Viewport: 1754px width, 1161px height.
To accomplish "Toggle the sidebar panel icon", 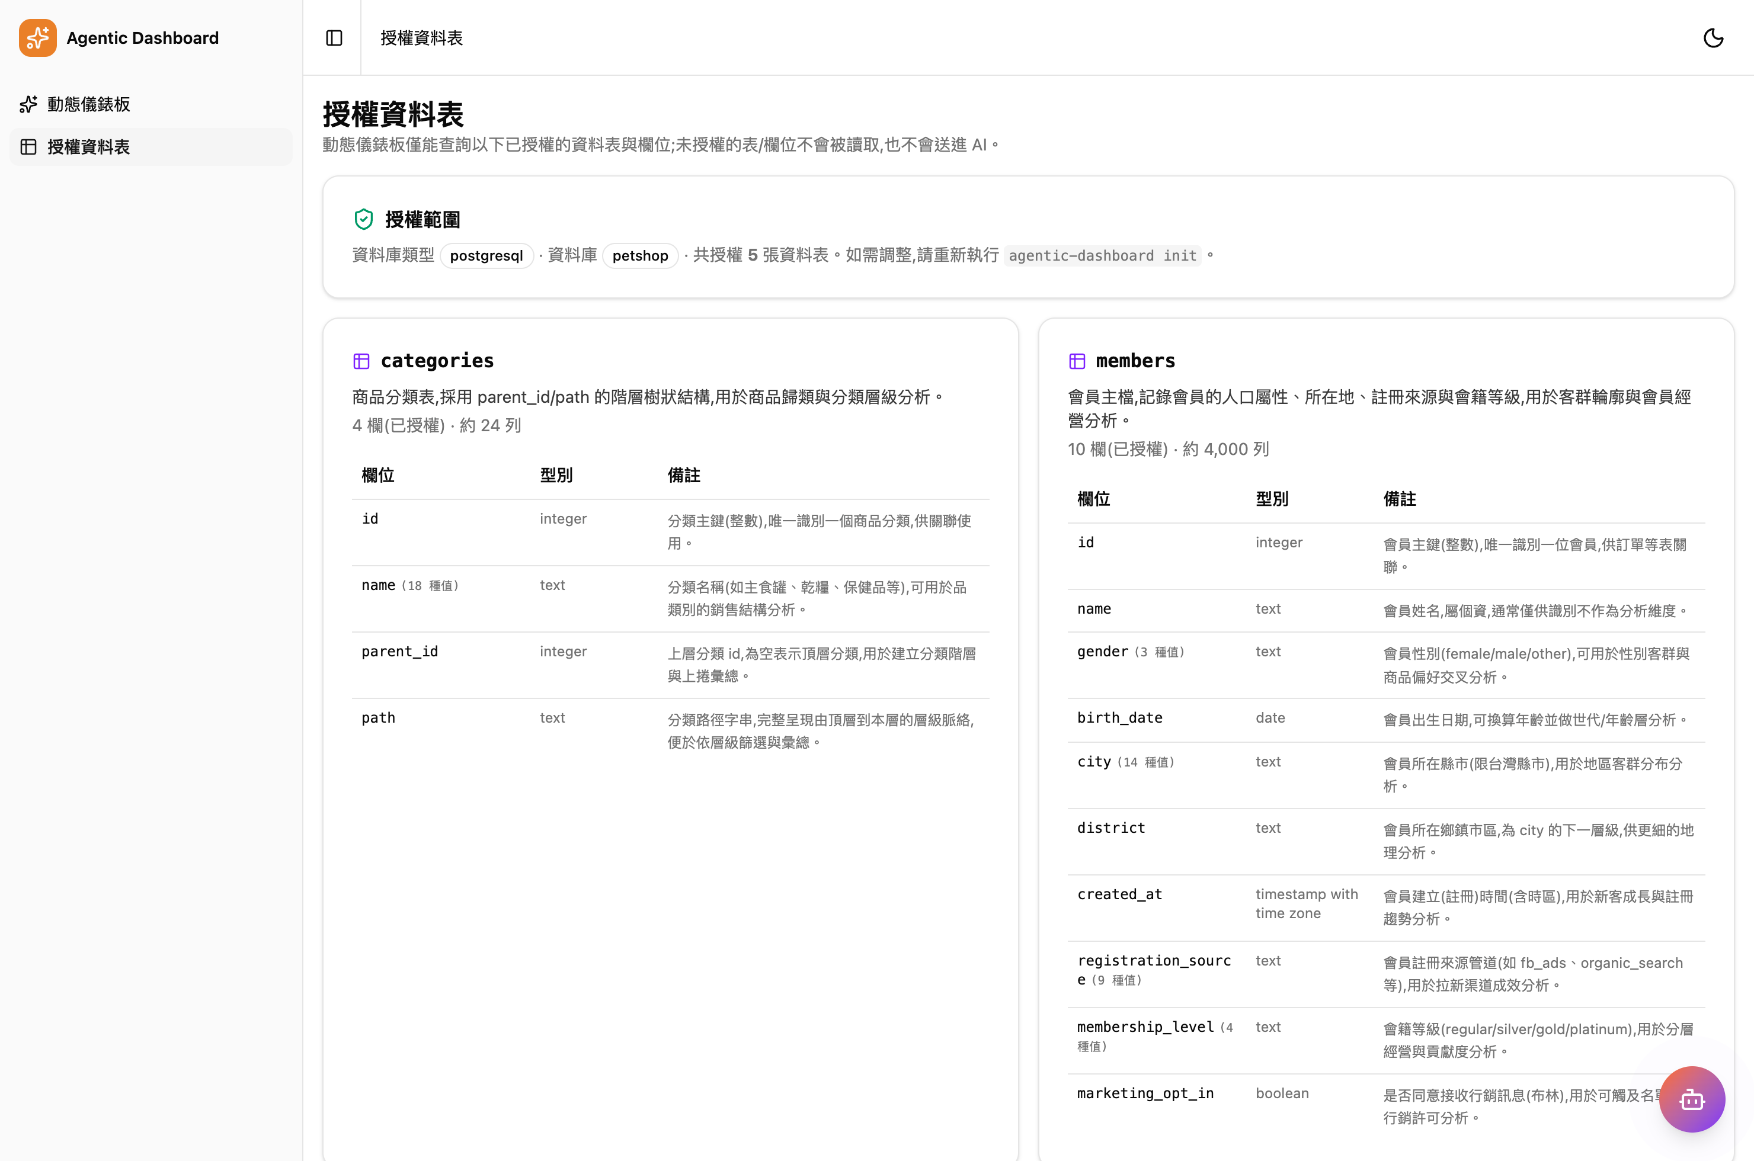I will (334, 38).
